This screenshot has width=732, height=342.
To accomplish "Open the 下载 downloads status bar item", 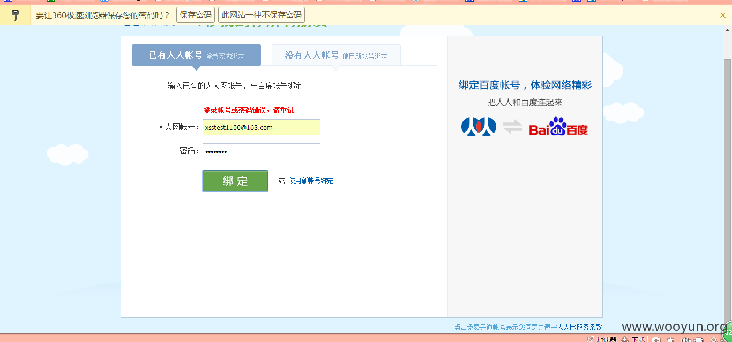I will click(x=633, y=339).
